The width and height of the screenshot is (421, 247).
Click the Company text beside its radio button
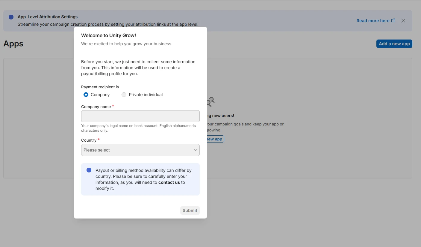[x=100, y=95]
